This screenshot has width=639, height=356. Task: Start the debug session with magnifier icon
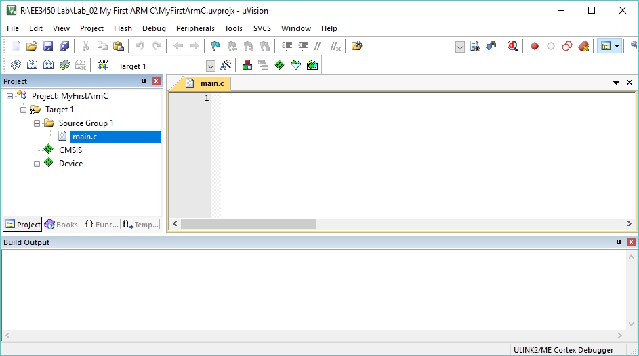tap(512, 46)
